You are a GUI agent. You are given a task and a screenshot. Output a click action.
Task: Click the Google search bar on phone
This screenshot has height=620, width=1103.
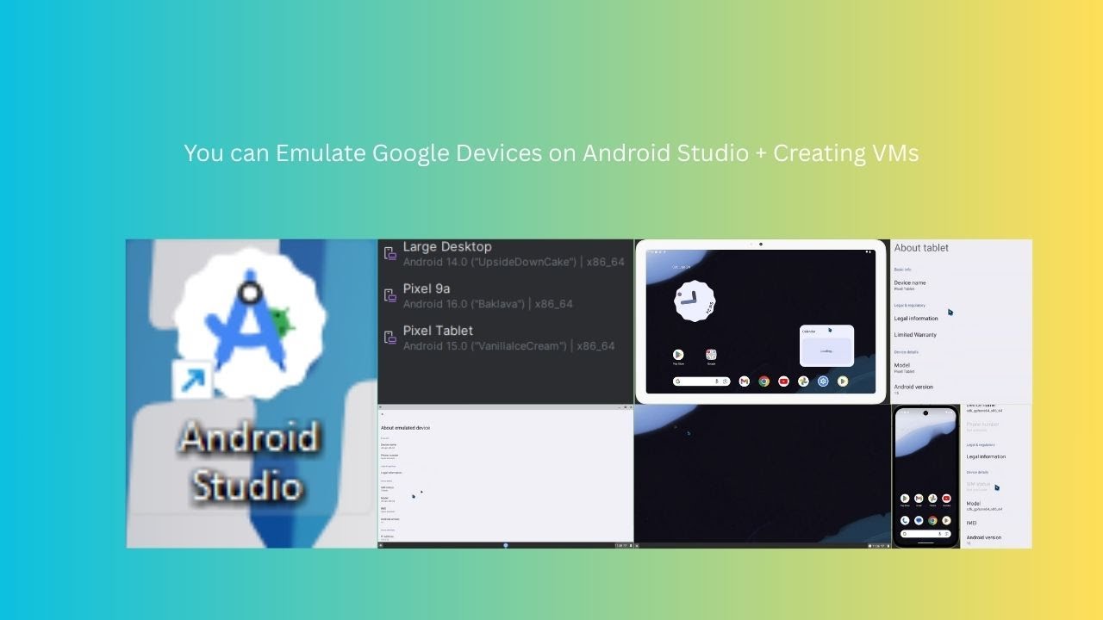pyautogui.click(x=925, y=533)
